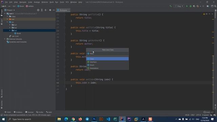This screenshot has height=122, width=217.
Task: Collapse the Ex3 package node
Action: (10, 30)
